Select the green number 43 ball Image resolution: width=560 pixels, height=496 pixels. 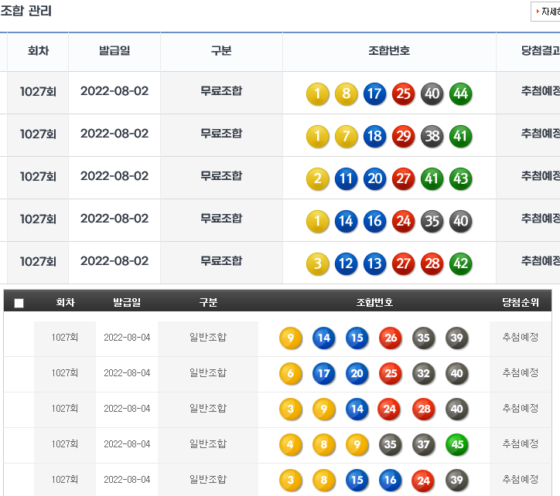[460, 179]
